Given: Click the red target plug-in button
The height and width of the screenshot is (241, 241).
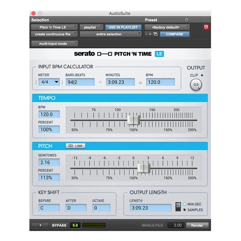Looking at the screenshot, I should point(206,27).
